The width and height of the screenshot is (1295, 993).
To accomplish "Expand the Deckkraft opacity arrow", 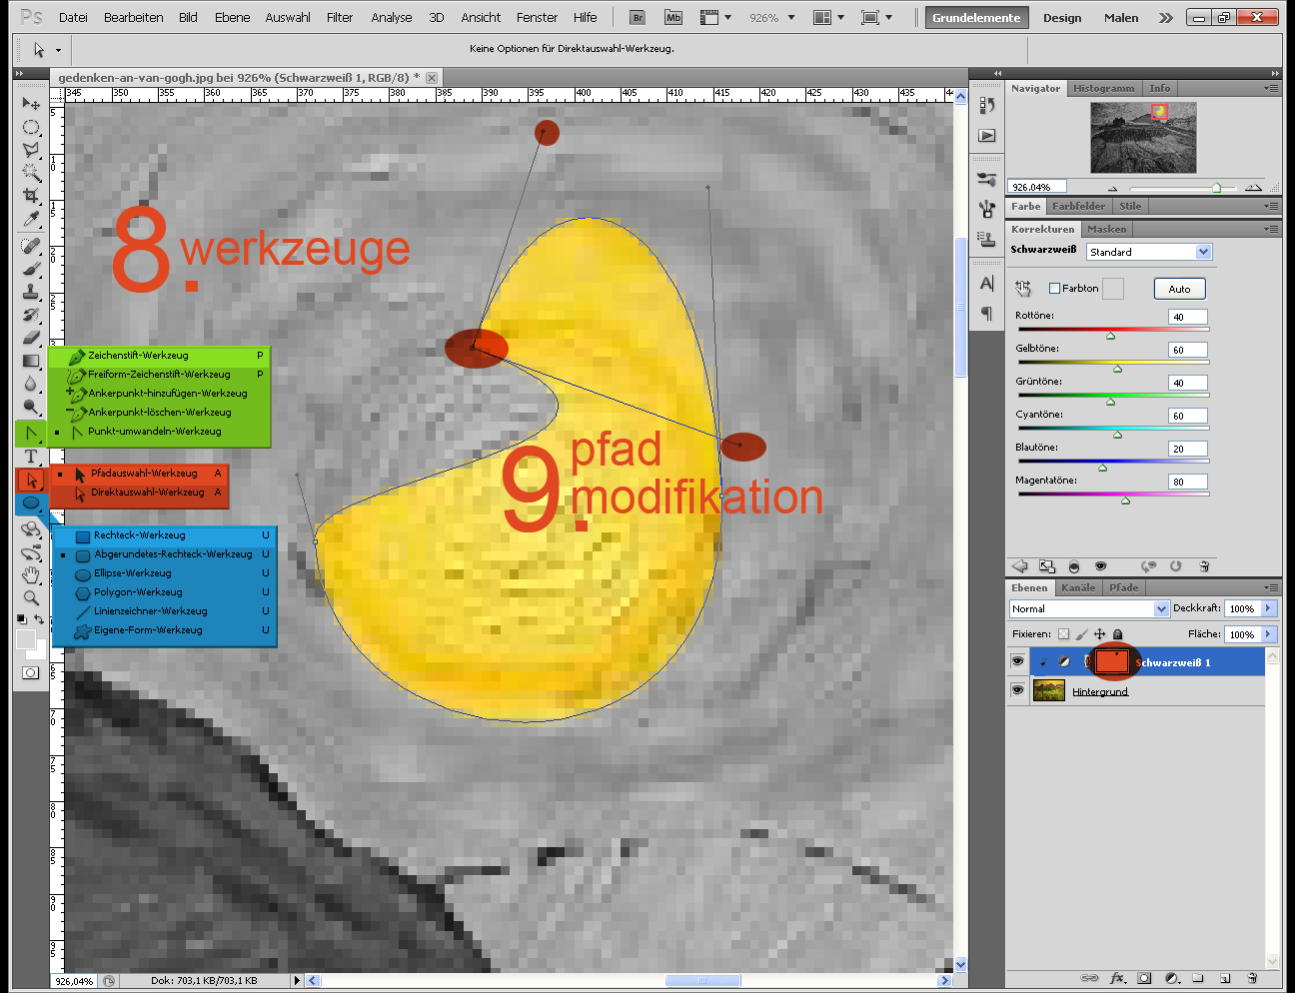I will pyautogui.click(x=1268, y=608).
